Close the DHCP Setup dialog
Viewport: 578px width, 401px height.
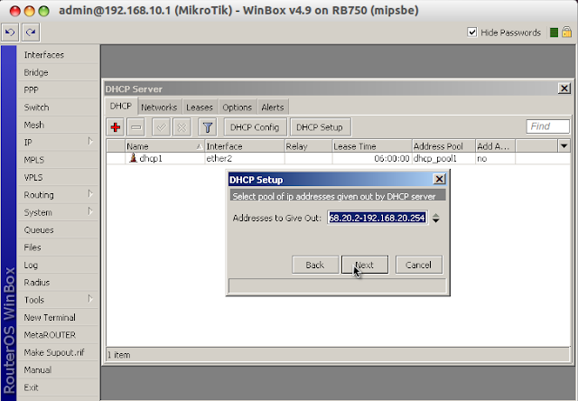click(x=439, y=179)
